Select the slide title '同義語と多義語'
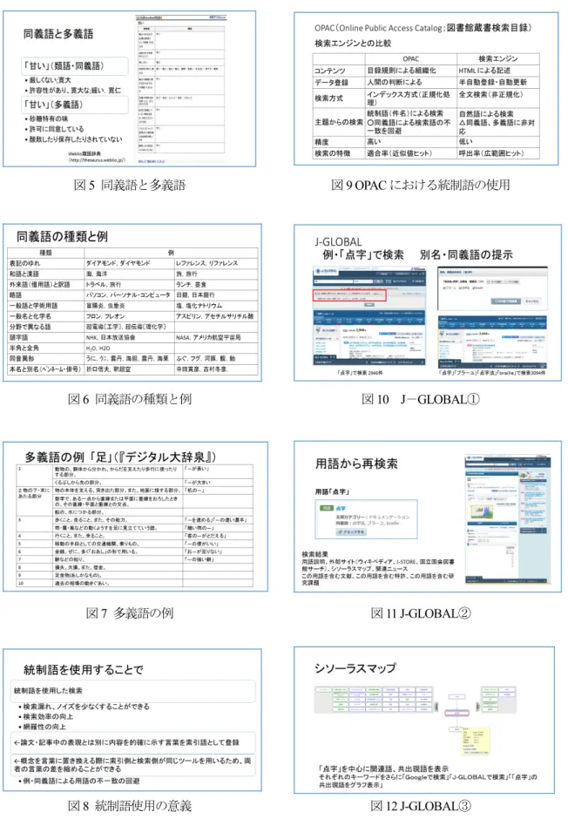 click(x=58, y=34)
